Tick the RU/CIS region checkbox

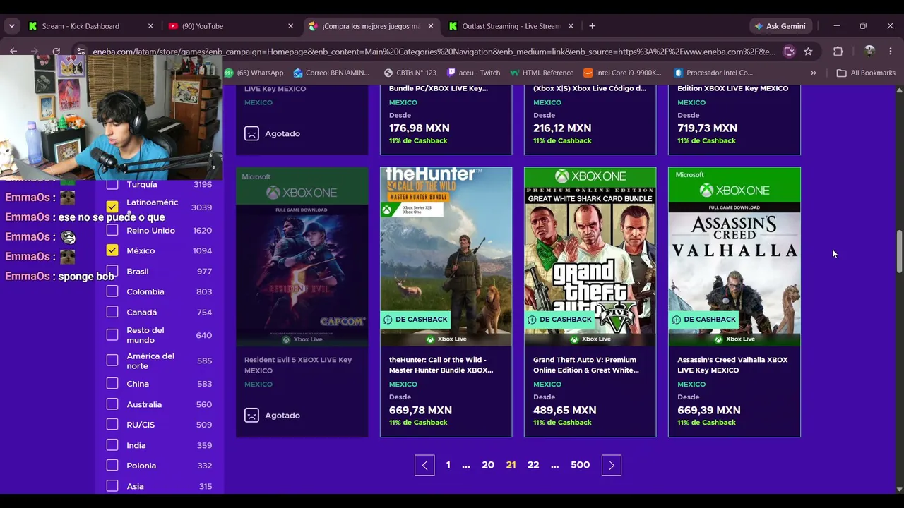pyautogui.click(x=112, y=425)
